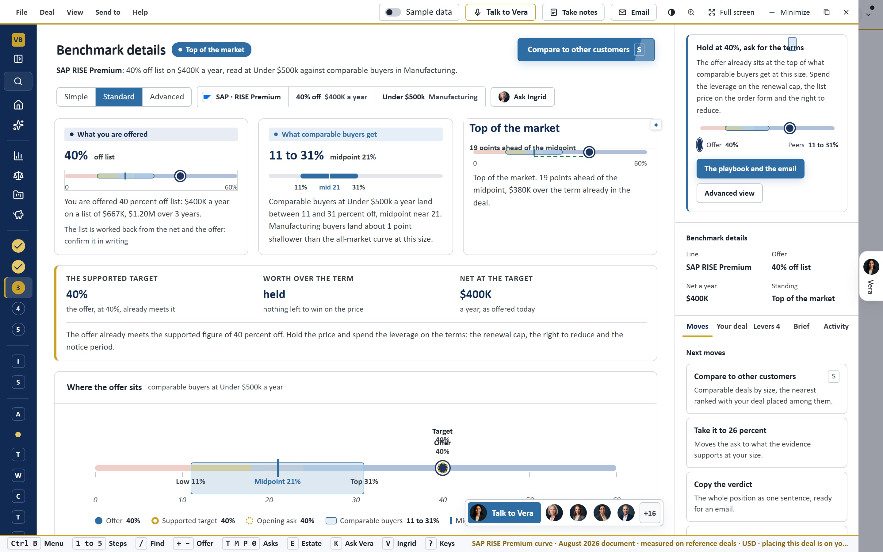Click the zoom magnifier icon in top bar

click(x=691, y=12)
